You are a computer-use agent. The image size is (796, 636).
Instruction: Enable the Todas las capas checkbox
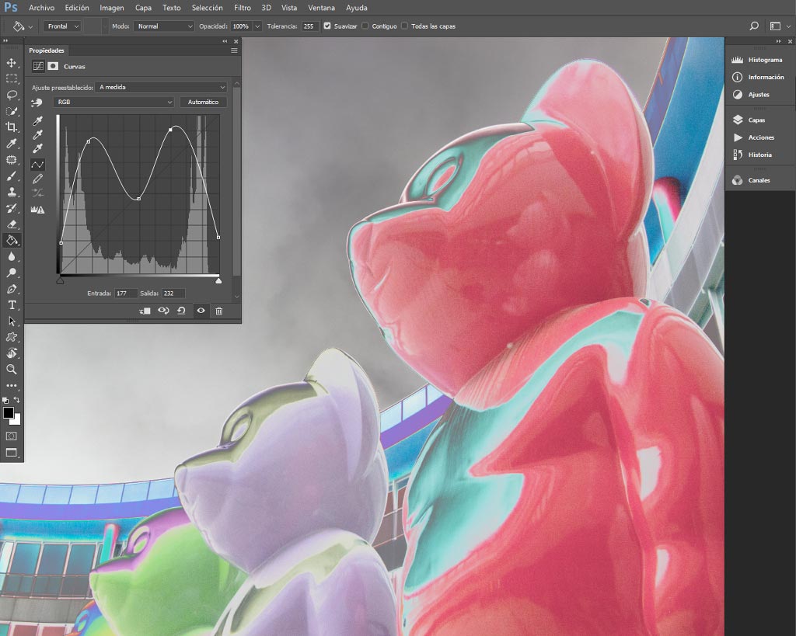pos(404,26)
